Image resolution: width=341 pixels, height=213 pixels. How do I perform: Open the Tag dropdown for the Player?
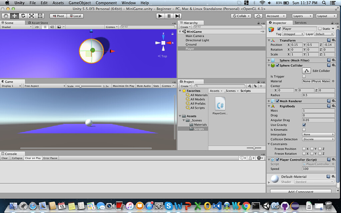click(293, 34)
